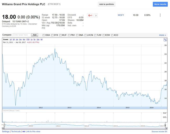Click the (ETR:WGF1) exchange symbol text
The height and width of the screenshot is (134, 170).
pos(54,4)
